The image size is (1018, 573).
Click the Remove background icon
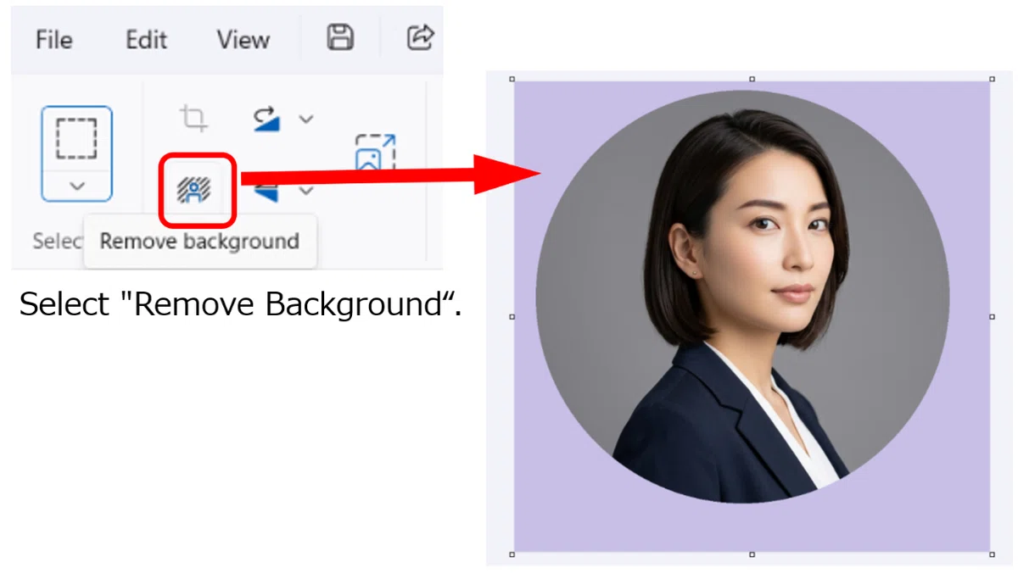pos(194,190)
